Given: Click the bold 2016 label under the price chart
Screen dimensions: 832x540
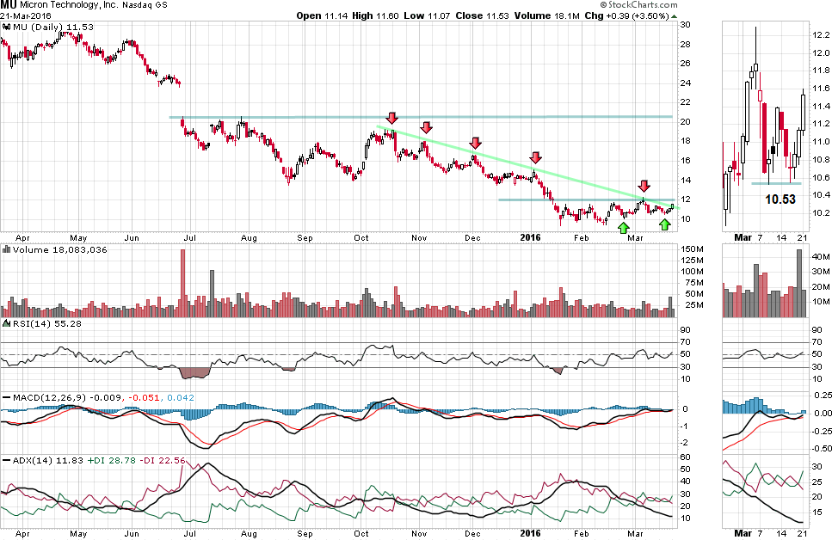Looking at the screenshot, I should pos(530,237).
